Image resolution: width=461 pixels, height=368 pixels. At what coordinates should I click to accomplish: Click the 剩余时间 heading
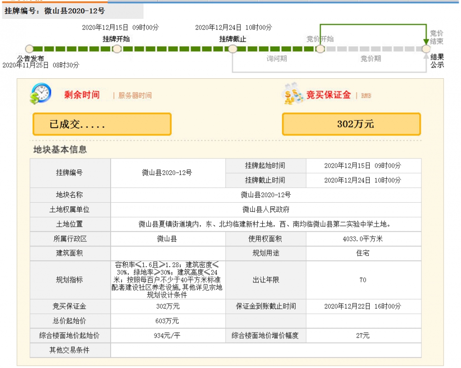click(x=82, y=95)
